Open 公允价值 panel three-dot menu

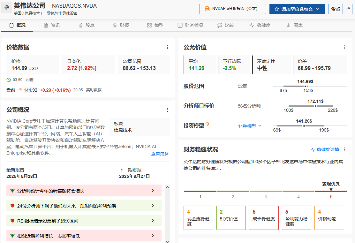point(344,47)
